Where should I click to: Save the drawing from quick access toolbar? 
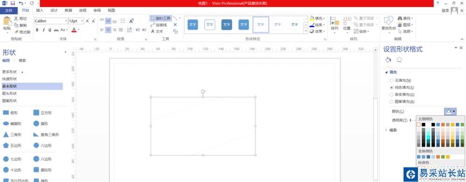point(13,3)
